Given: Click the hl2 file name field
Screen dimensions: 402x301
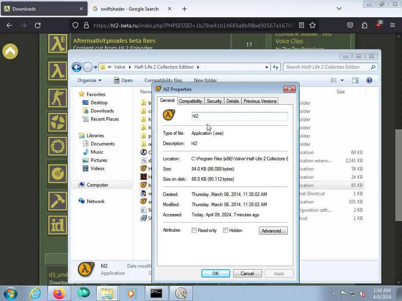Looking at the screenshot, I should (239, 116).
